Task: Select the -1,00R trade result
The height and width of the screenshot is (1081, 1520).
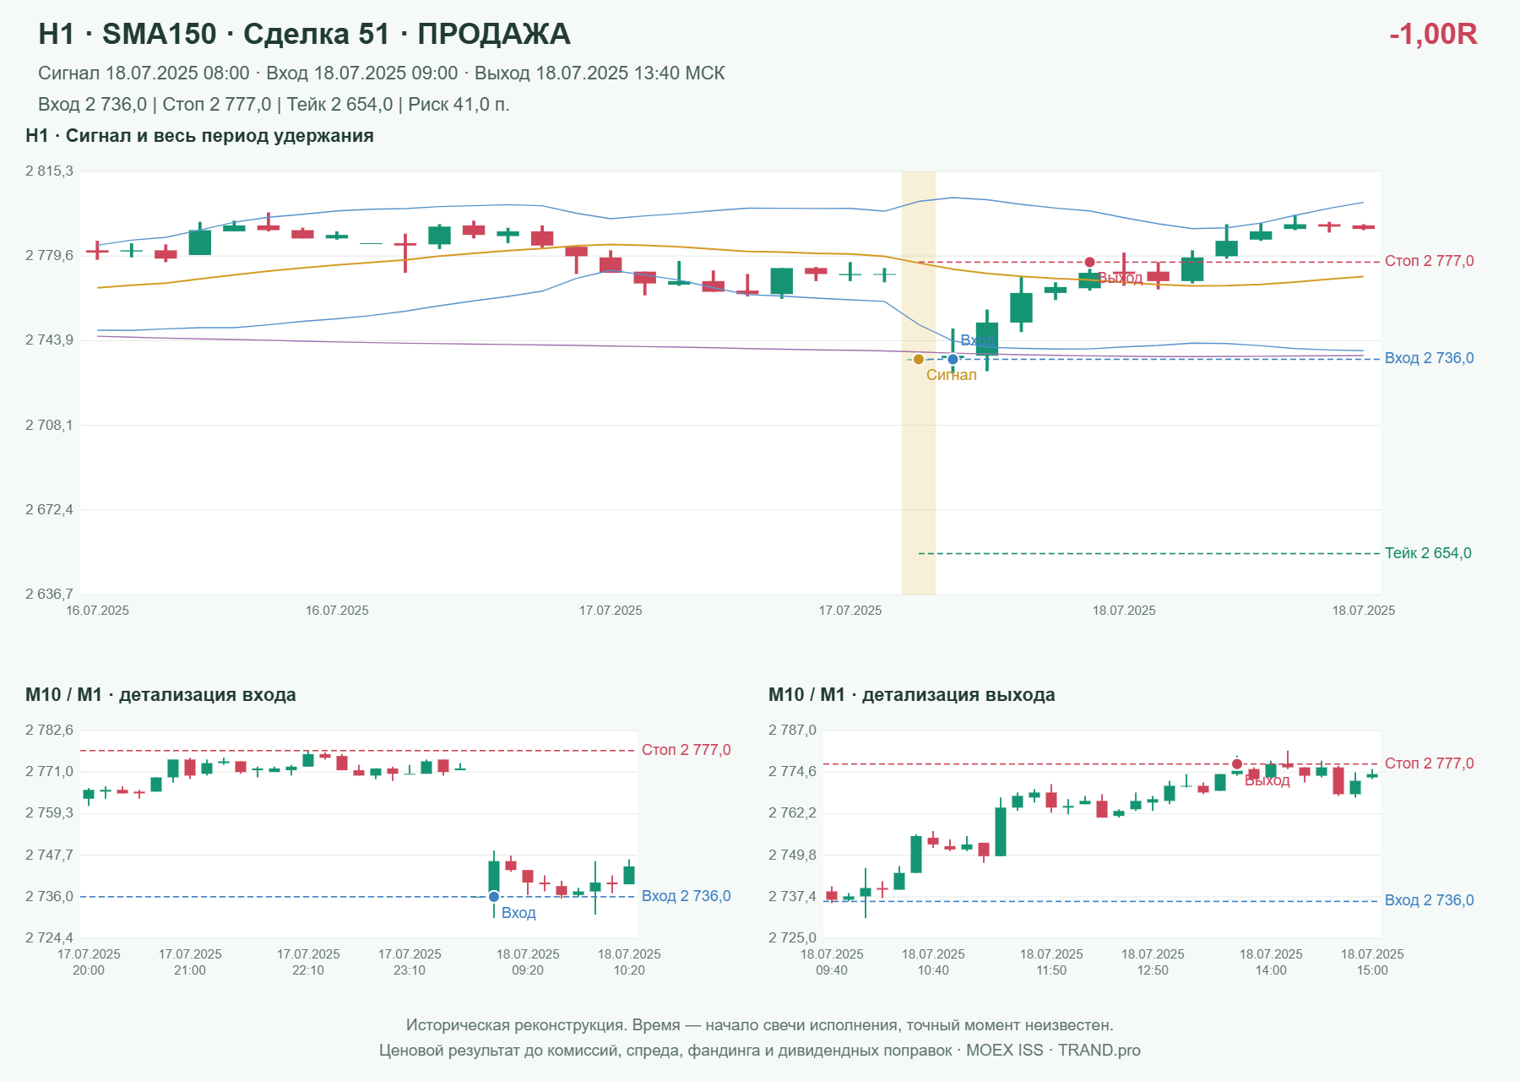Action: (x=1433, y=34)
